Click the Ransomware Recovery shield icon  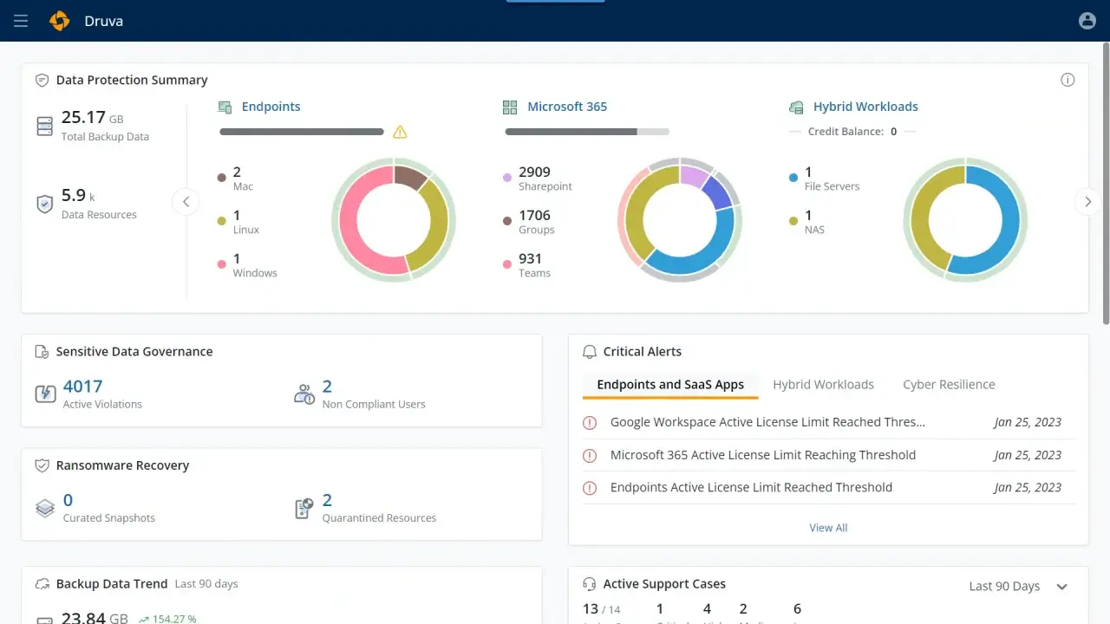click(x=42, y=465)
